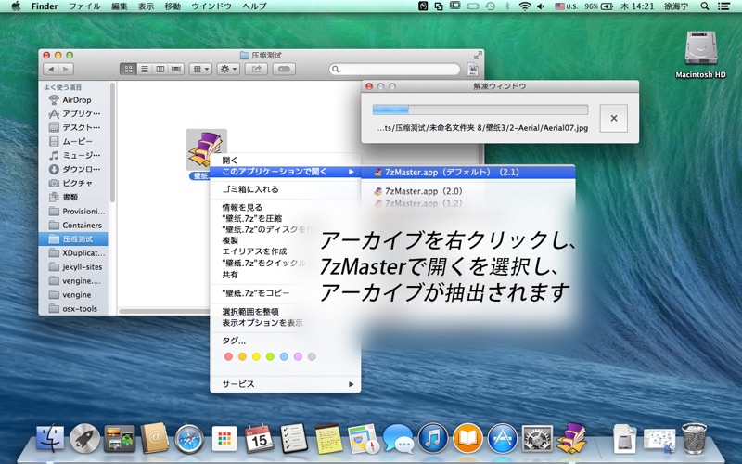Select AirDrop in Finder sidebar
742x464 pixels.
click(x=73, y=100)
